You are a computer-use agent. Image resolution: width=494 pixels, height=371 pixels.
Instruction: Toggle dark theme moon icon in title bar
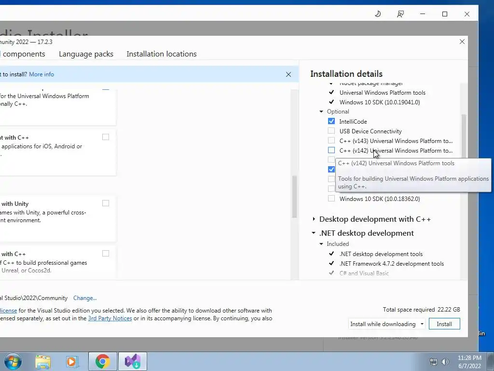click(378, 14)
